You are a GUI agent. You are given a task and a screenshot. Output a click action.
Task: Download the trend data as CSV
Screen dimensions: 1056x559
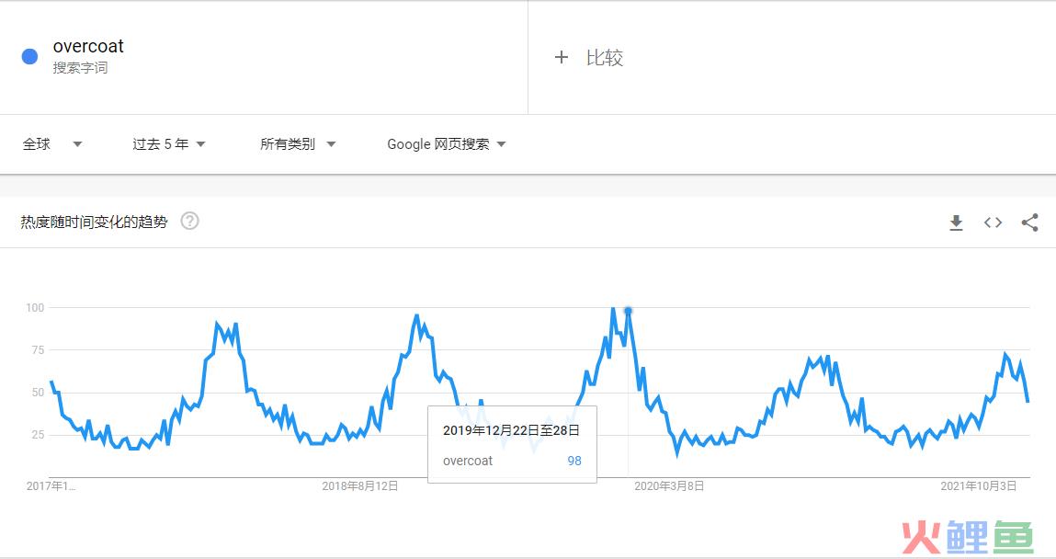point(956,222)
